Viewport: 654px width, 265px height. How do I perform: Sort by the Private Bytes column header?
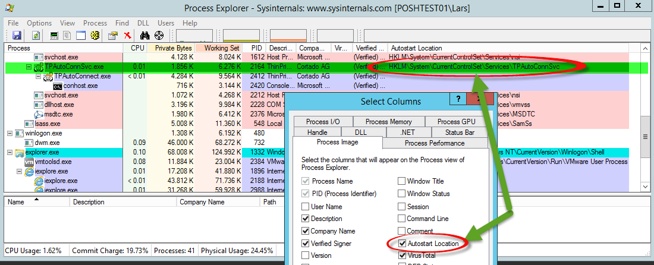click(170, 48)
